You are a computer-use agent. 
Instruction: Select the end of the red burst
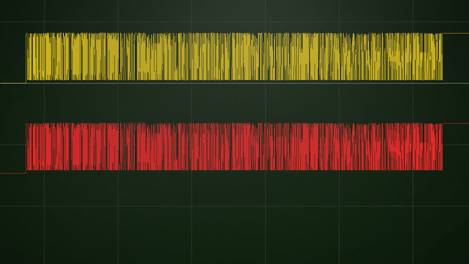tap(442, 147)
